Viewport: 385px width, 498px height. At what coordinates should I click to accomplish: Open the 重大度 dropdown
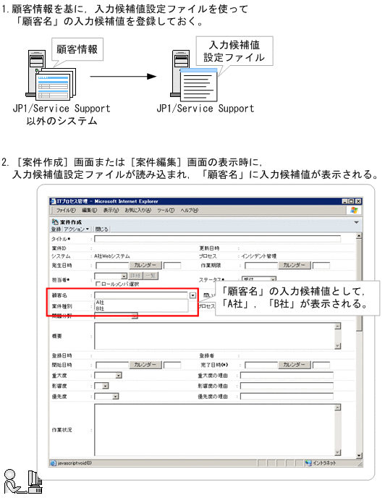[119, 376]
